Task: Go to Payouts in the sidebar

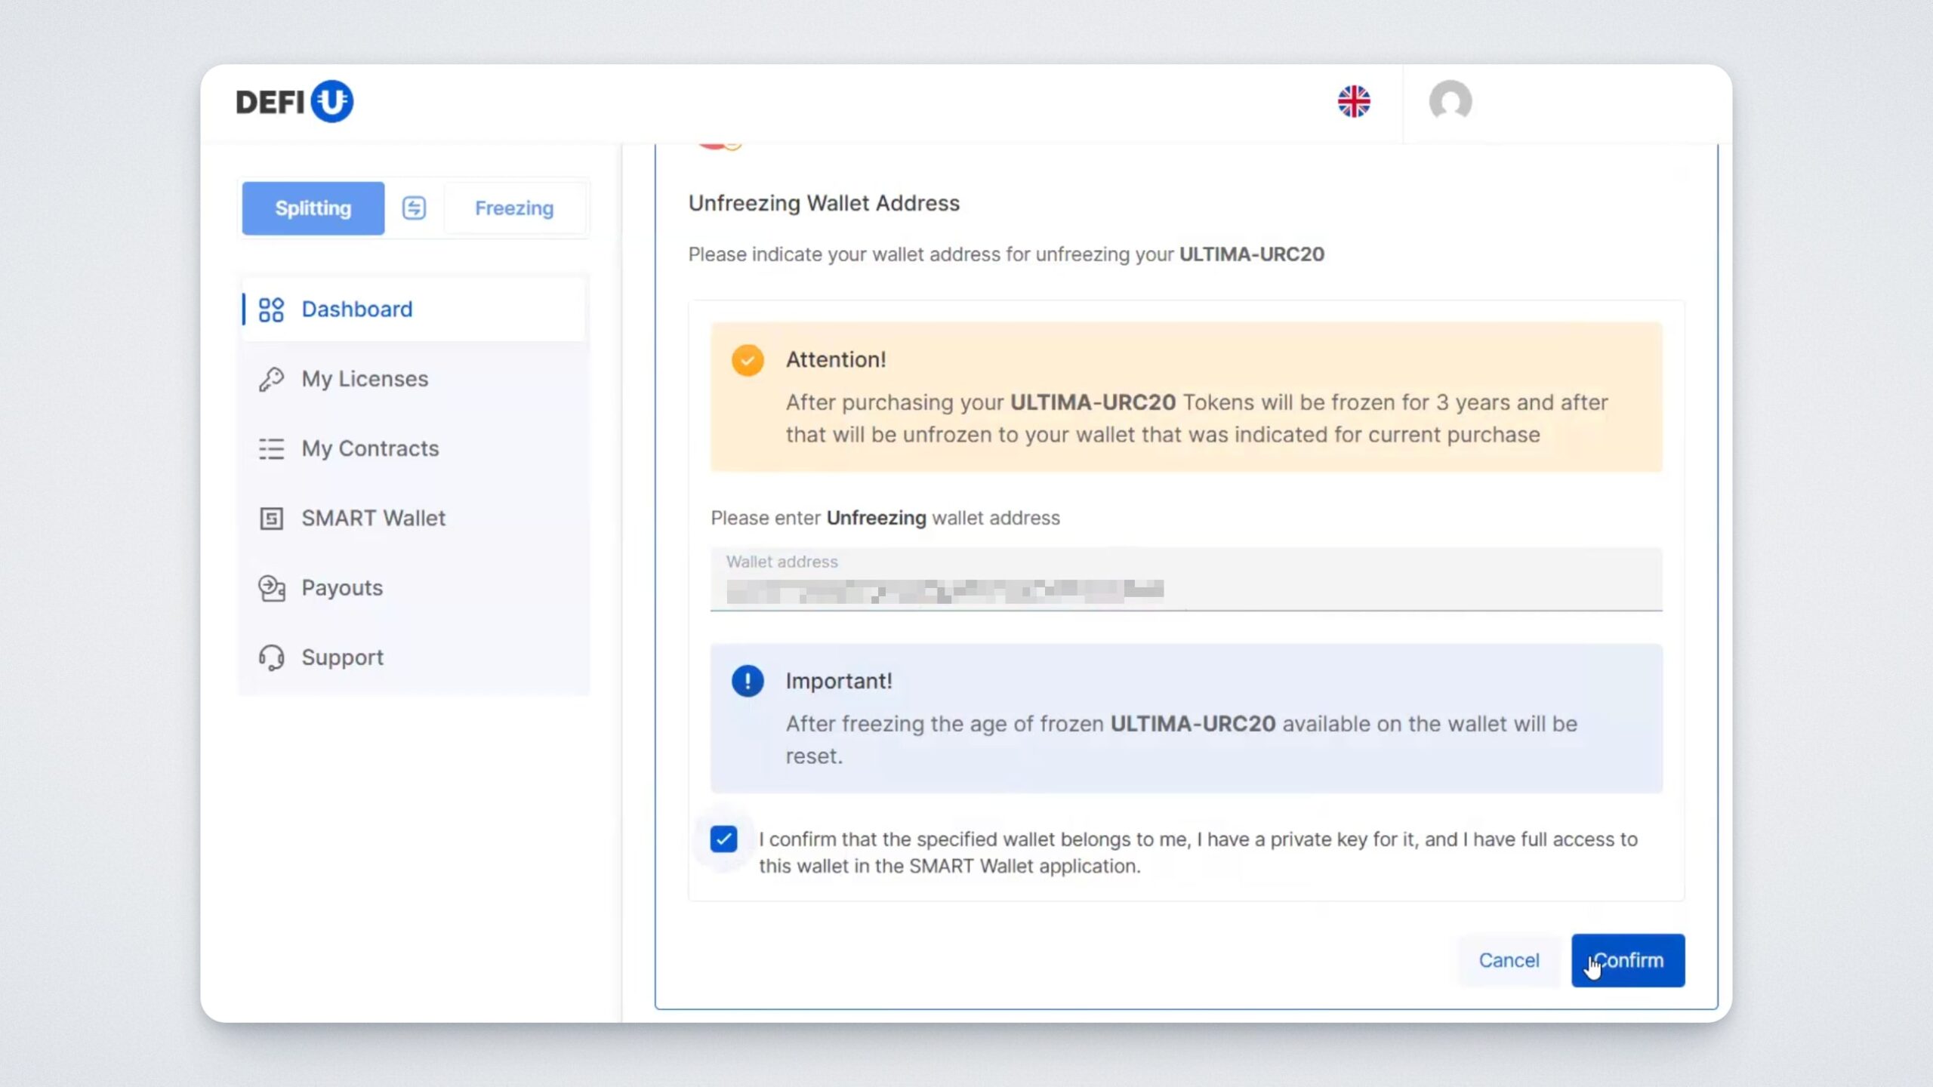Action: pos(342,588)
